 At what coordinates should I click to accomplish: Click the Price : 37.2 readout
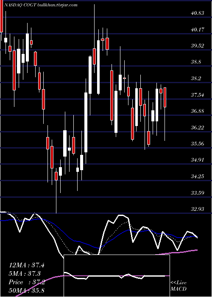[27, 282]
